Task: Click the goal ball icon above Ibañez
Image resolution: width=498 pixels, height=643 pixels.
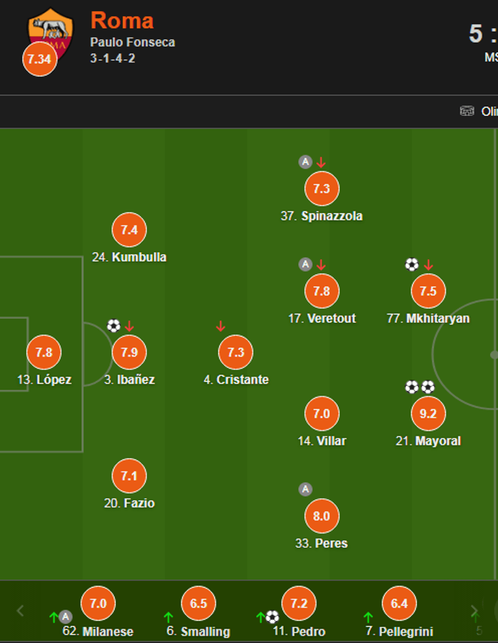Action: point(114,325)
